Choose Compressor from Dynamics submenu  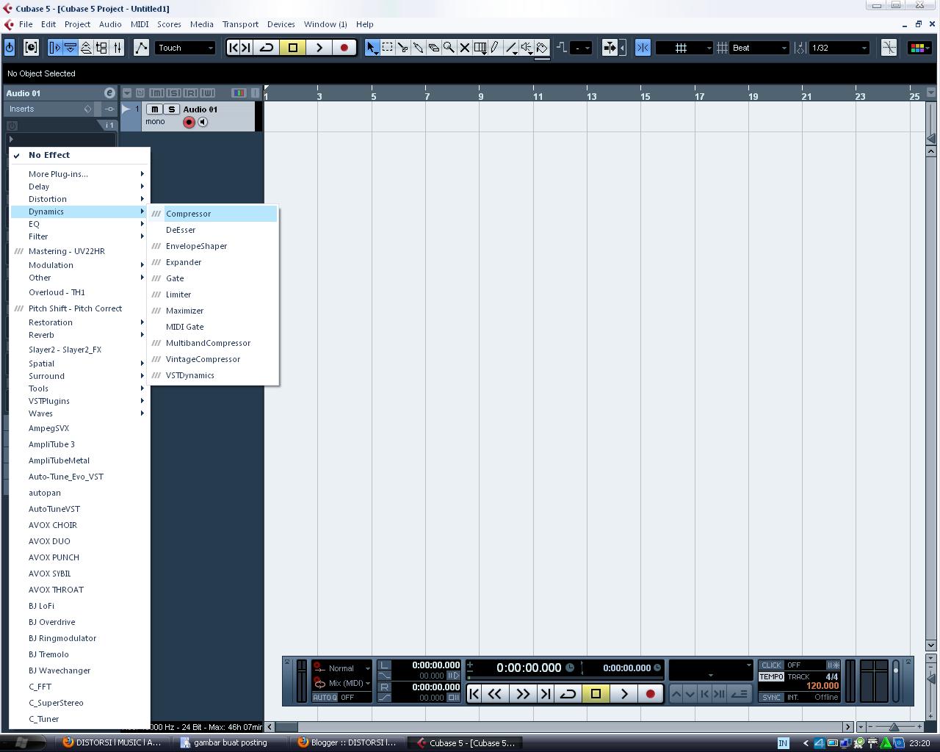pyautogui.click(x=213, y=214)
